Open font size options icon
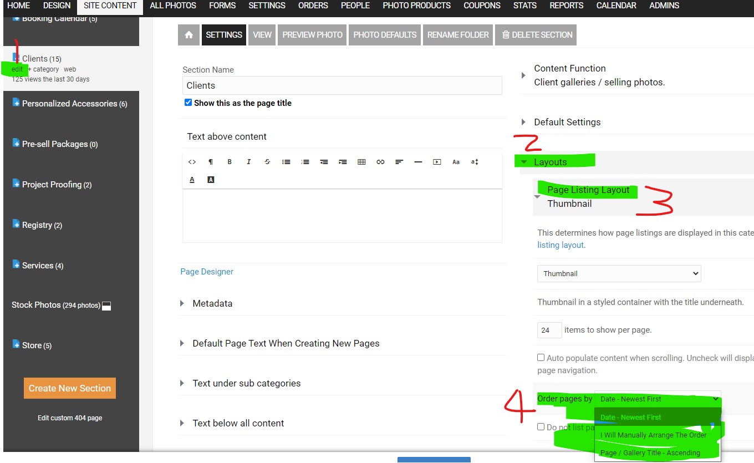The image size is (754, 463). (475, 162)
